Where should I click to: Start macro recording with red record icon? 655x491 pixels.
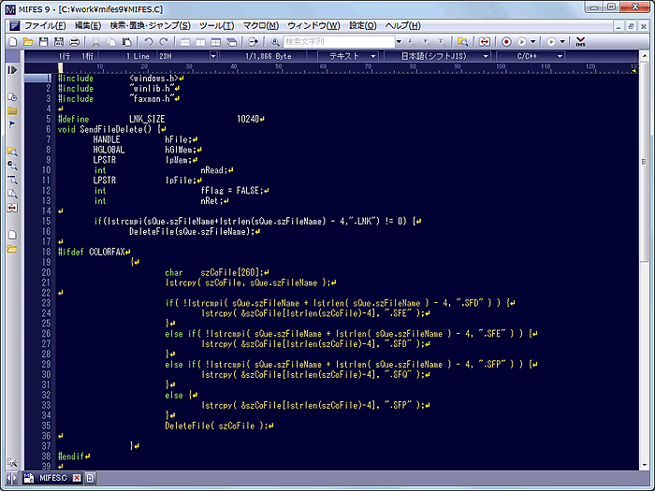506,42
